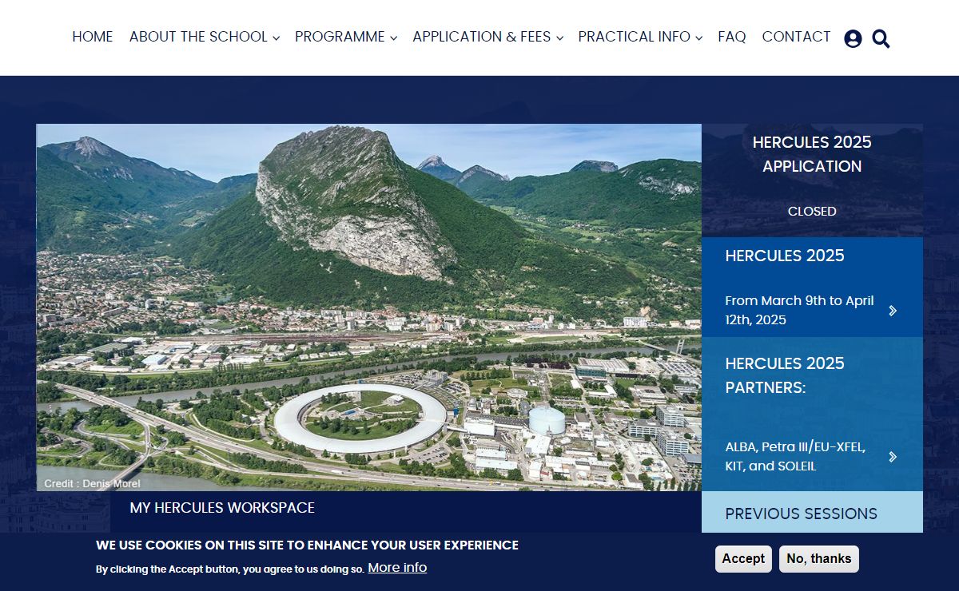Go to the Home page

click(93, 37)
